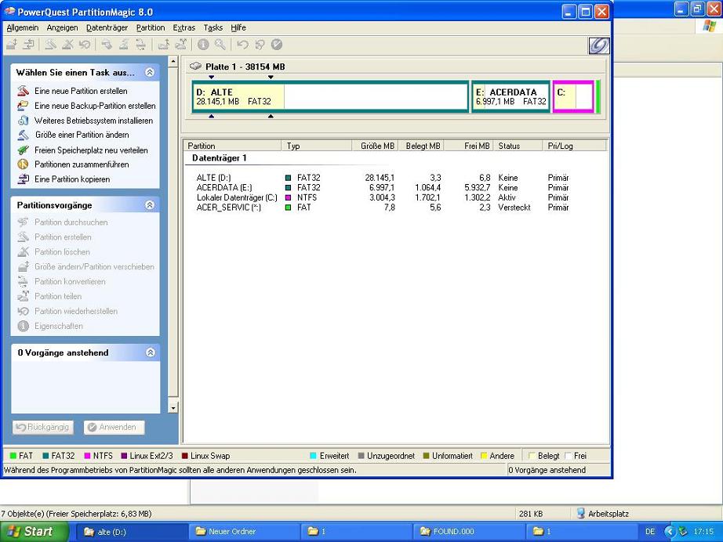
Task: Click the cyan Erweitert legend swatch
Action: click(x=313, y=455)
